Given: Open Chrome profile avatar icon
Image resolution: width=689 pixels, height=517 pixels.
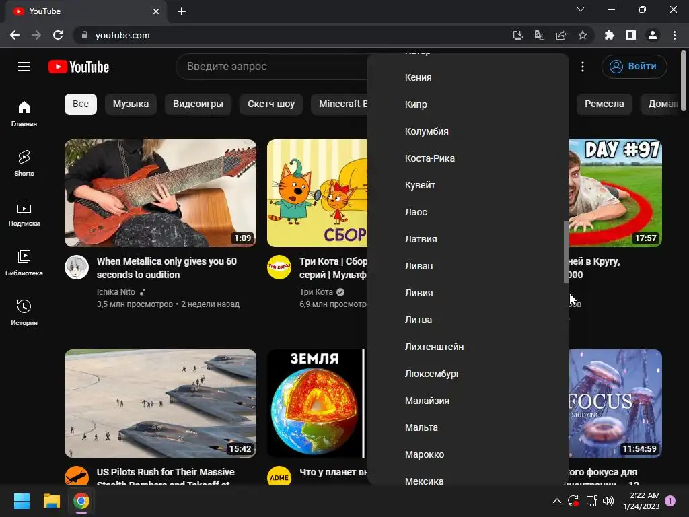Looking at the screenshot, I should 653,35.
